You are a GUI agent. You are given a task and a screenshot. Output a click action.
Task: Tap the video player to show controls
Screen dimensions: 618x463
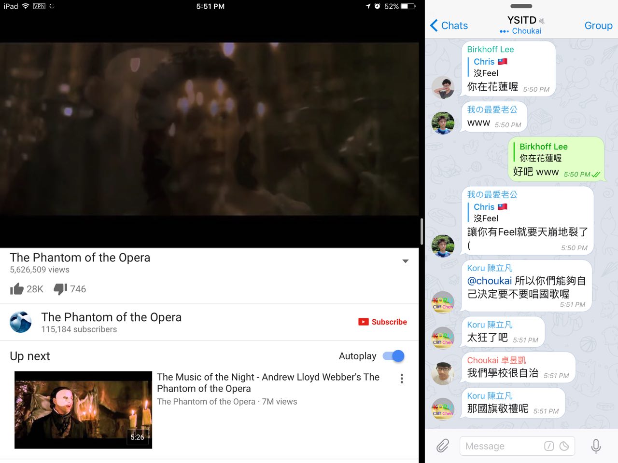210,129
